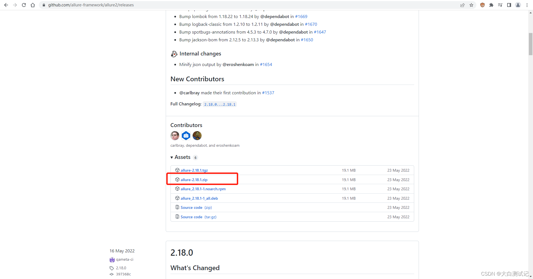Image resolution: width=533 pixels, height=279 pixels.
Task: Open the 2.18.0 release title
Action: click(182, 253)
